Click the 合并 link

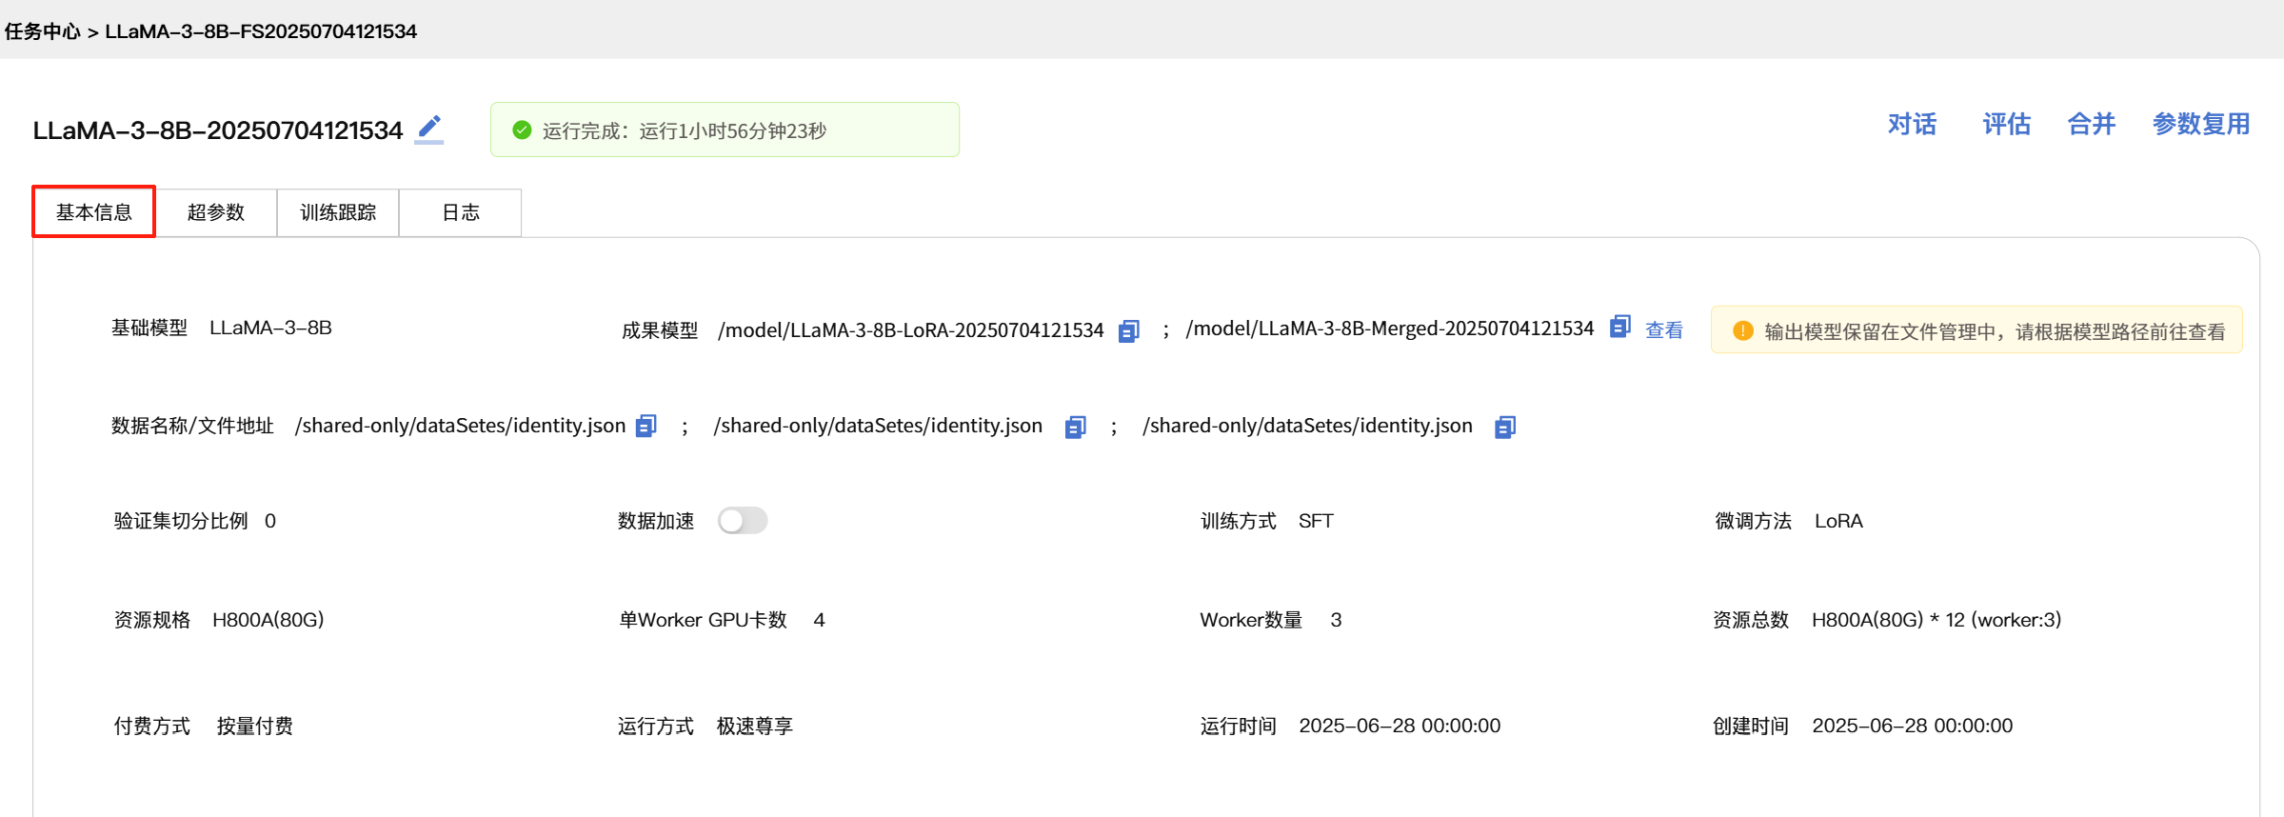click(2091, 125)
